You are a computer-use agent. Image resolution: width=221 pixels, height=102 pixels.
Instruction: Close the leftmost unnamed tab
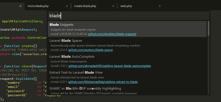point(20,6)
